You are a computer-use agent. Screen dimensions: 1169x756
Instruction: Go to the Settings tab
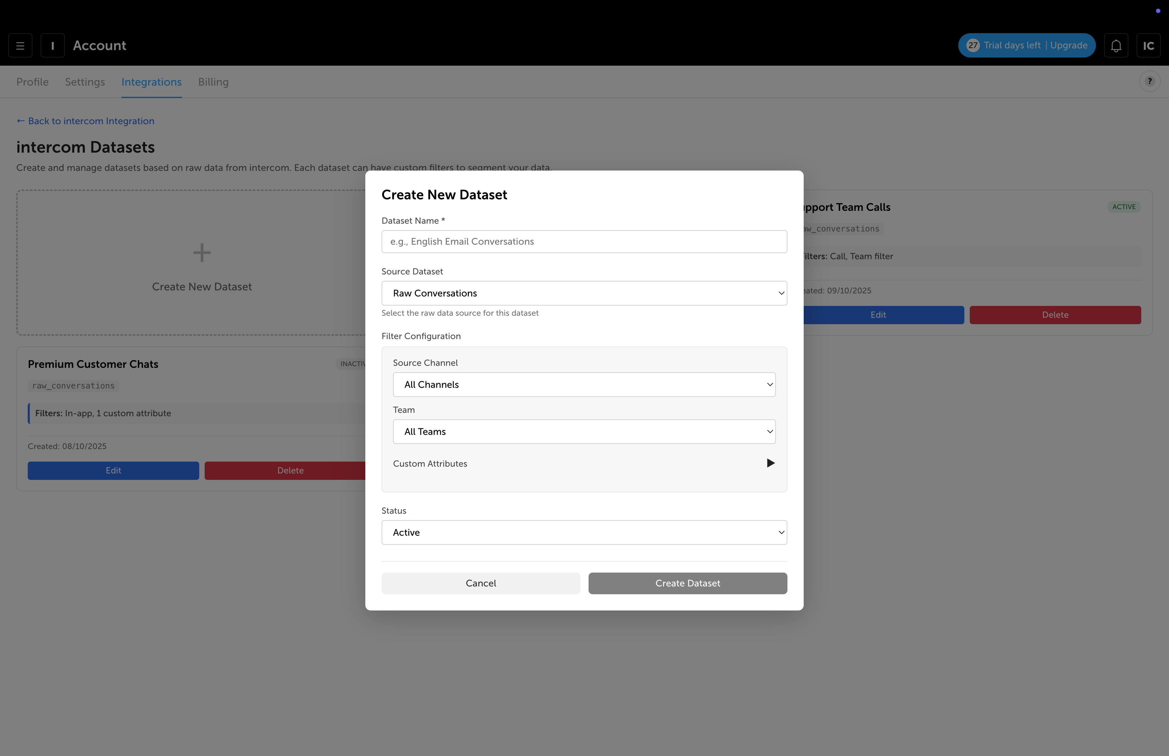(85, 82)
